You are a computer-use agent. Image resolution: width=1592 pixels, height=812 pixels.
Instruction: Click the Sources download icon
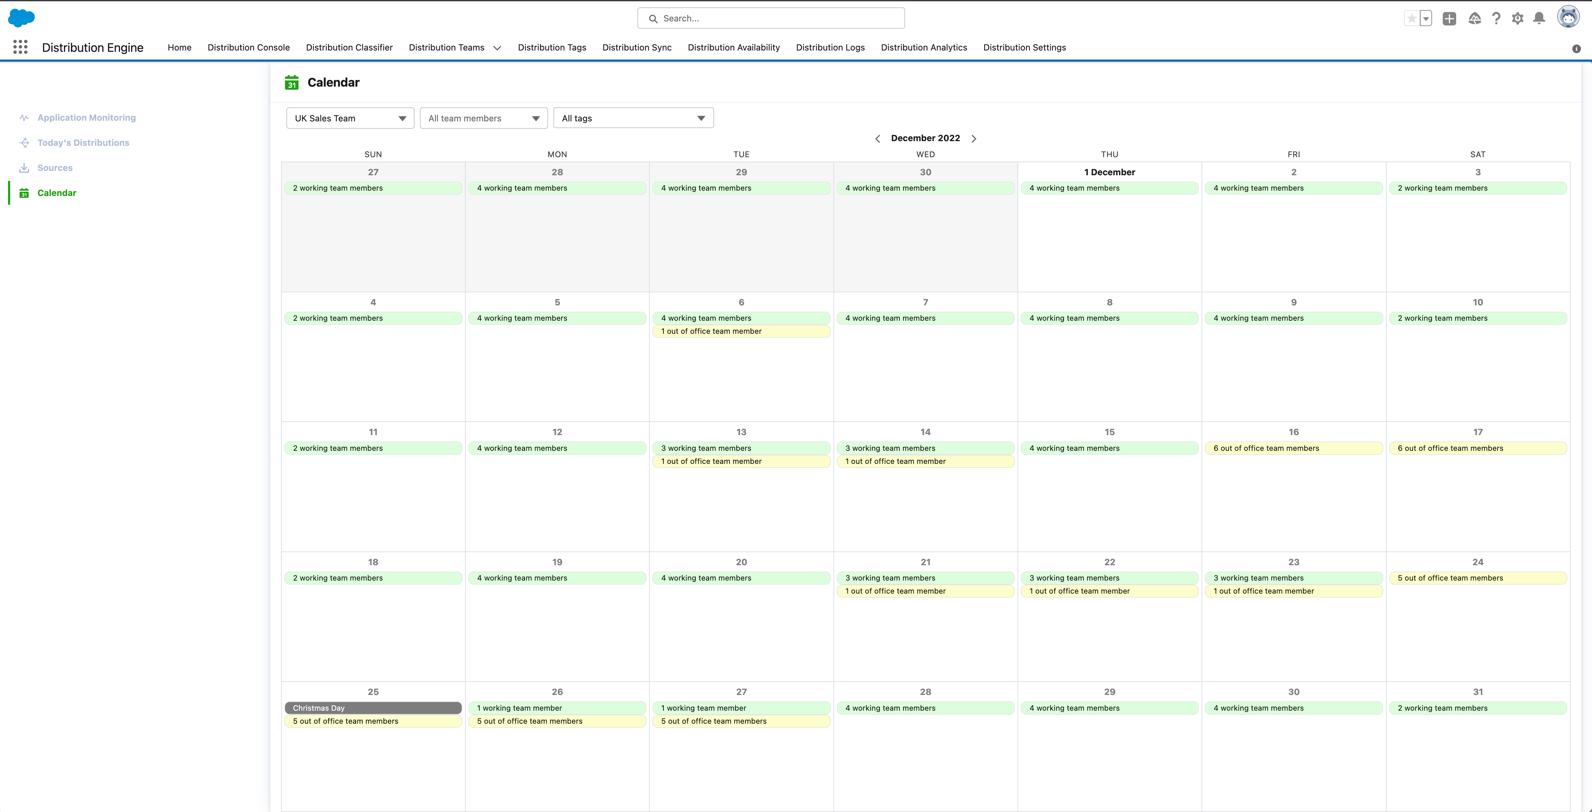pos(24,168)
